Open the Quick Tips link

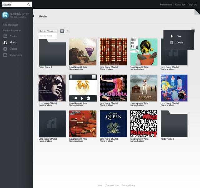[180, 5]
